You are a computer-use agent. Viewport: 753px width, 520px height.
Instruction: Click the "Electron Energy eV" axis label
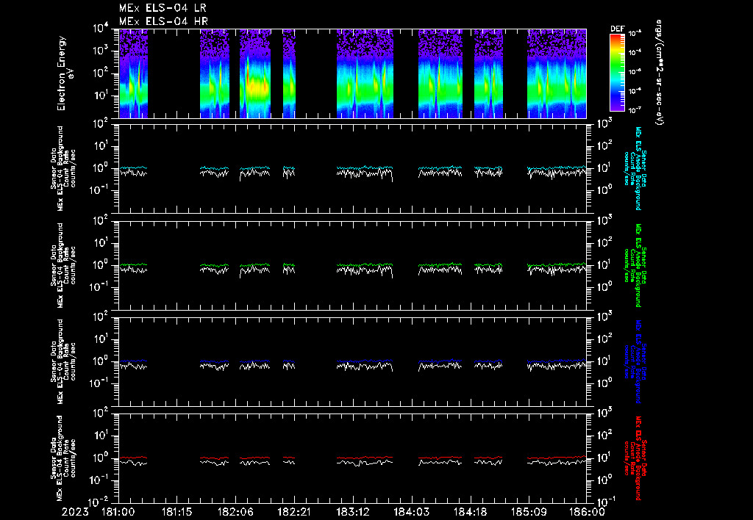coord(64,73)
